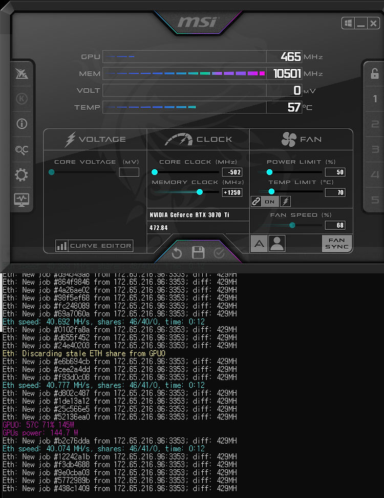
Task: Click 'GPUs power: 144.7 W' line in miner
Action: pos(40,433)
